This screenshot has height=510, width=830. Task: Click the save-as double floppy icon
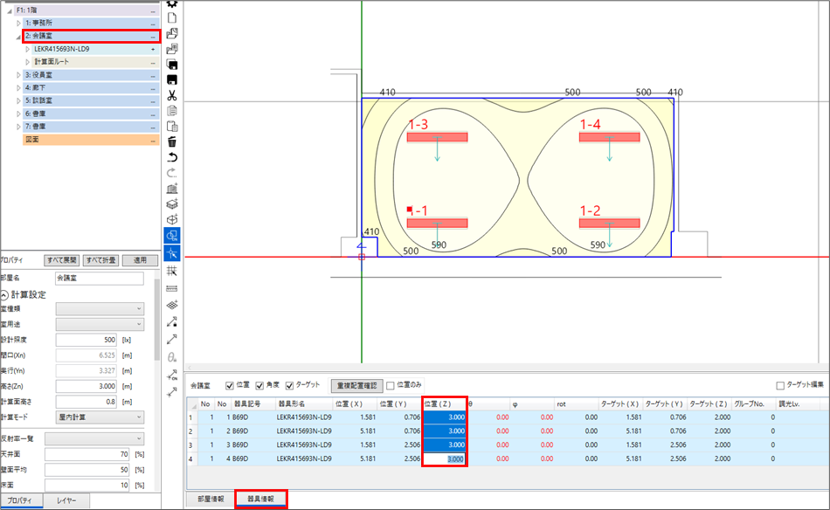tap(172, 65)
